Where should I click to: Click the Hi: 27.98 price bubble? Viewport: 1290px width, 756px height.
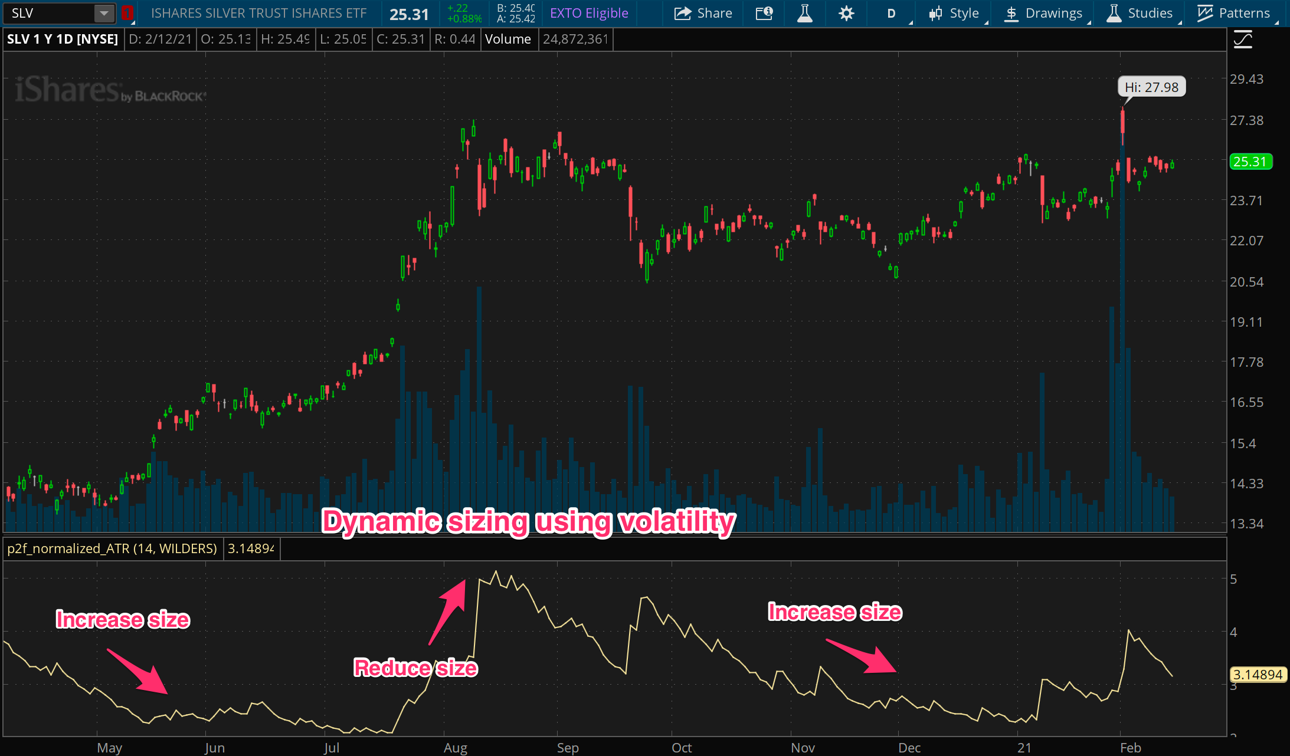pos(1151,87)
